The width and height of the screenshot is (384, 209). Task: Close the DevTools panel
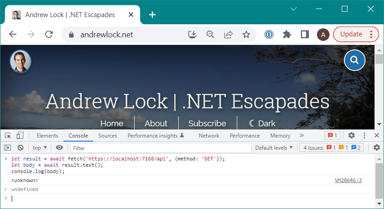[x=377, y=135]
